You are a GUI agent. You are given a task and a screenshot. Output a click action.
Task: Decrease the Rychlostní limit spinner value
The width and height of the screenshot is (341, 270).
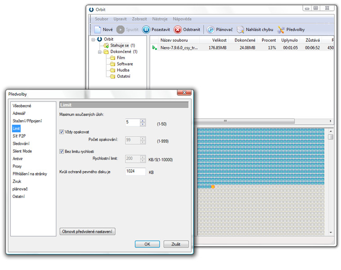[143, 161]
